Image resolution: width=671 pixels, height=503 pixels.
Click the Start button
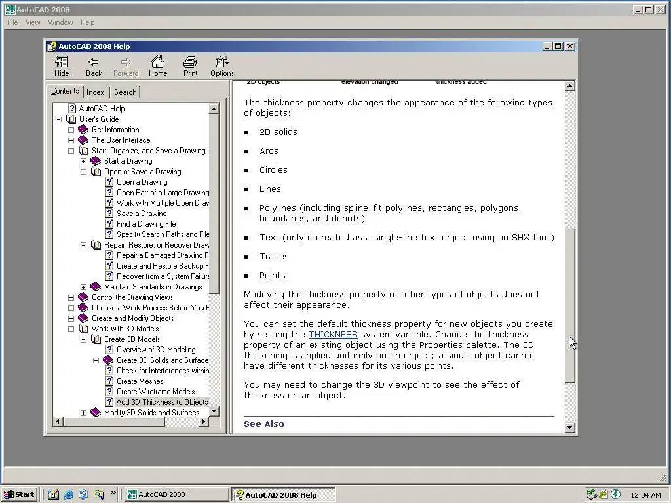click(19, 494)
